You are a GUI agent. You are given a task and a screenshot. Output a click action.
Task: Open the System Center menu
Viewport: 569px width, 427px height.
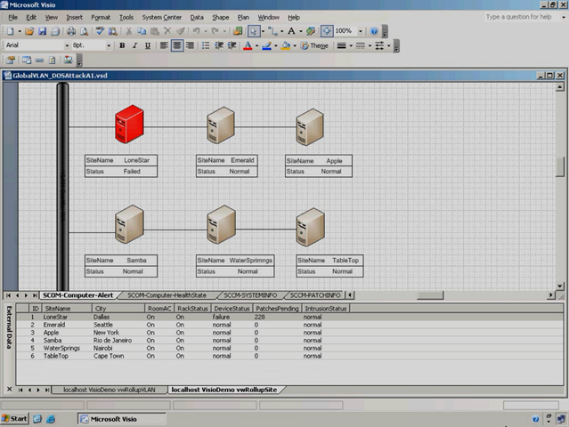point(161,17)
